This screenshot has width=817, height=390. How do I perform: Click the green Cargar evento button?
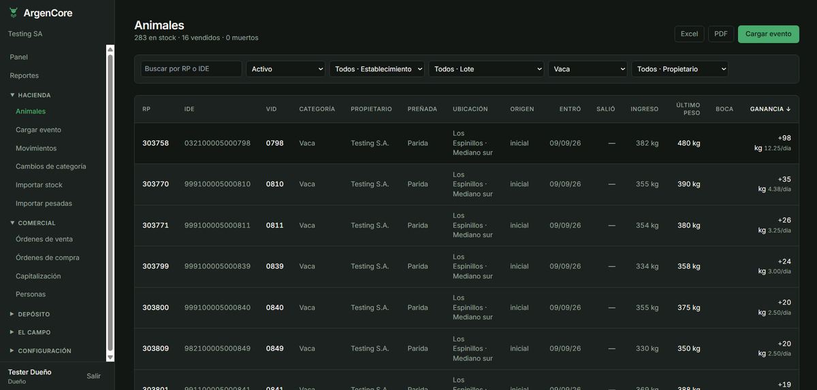[x=768, y=34]
